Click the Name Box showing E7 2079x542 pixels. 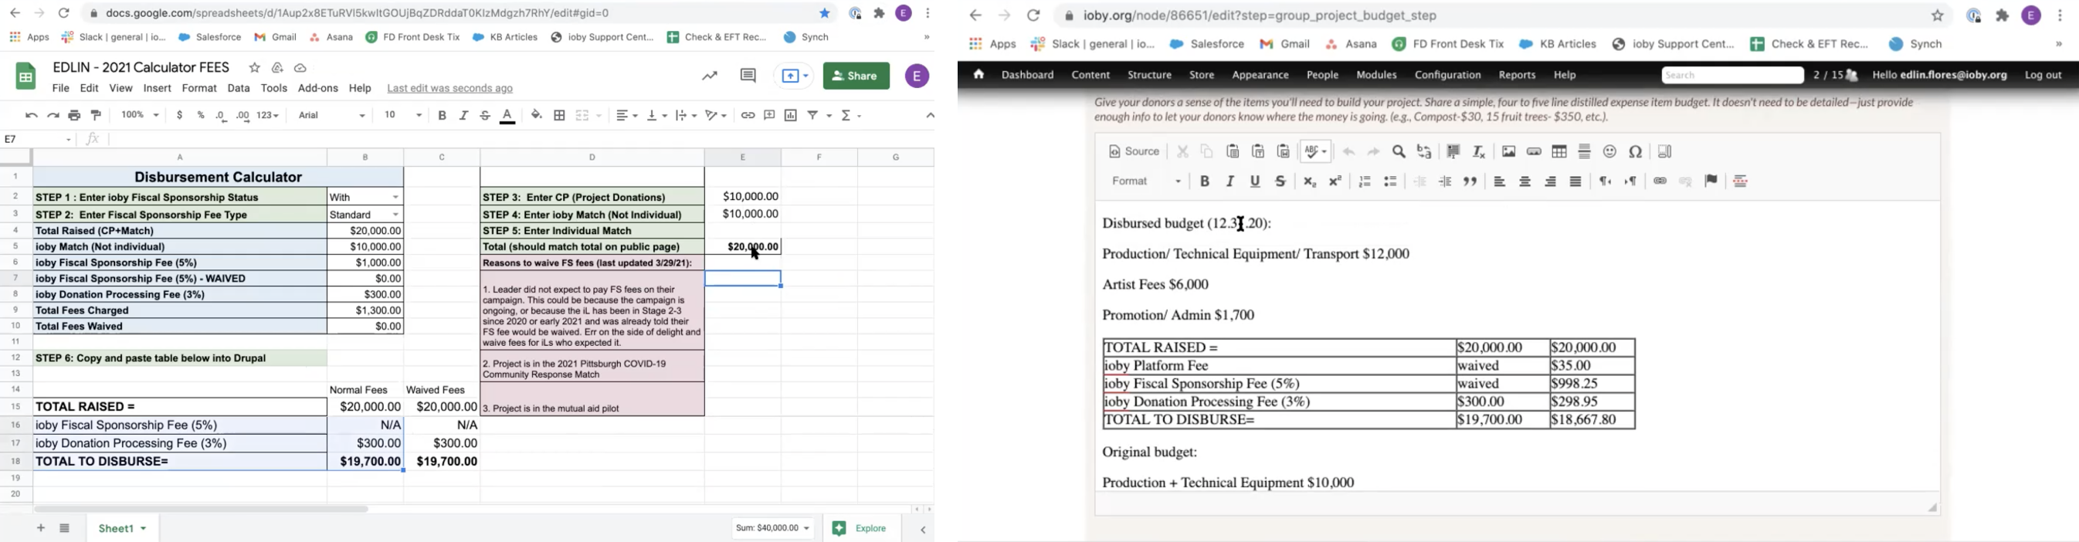click(38, 140)
